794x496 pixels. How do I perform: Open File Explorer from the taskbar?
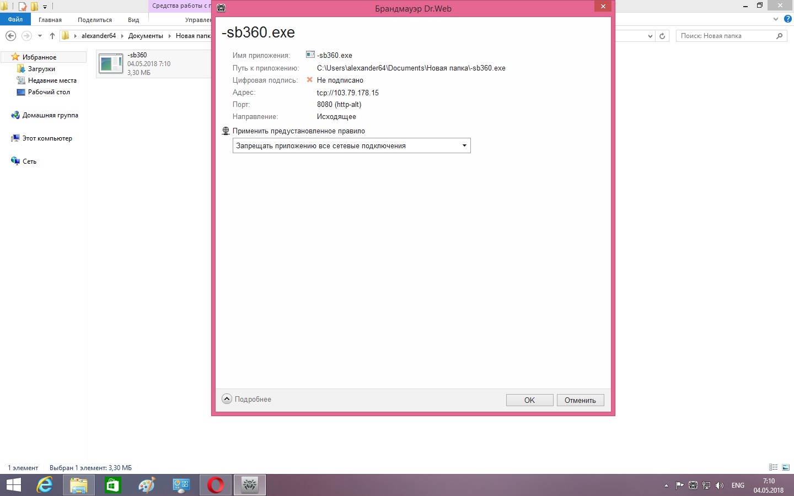(x=79, y=485)
